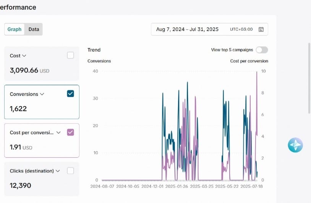
Task: Switch to the Graph tab
Action: tap(15, 29)
